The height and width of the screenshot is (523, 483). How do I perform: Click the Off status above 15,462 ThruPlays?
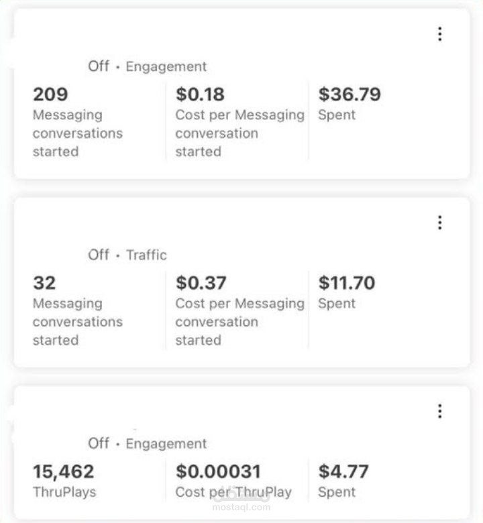(x=99, y=443)
